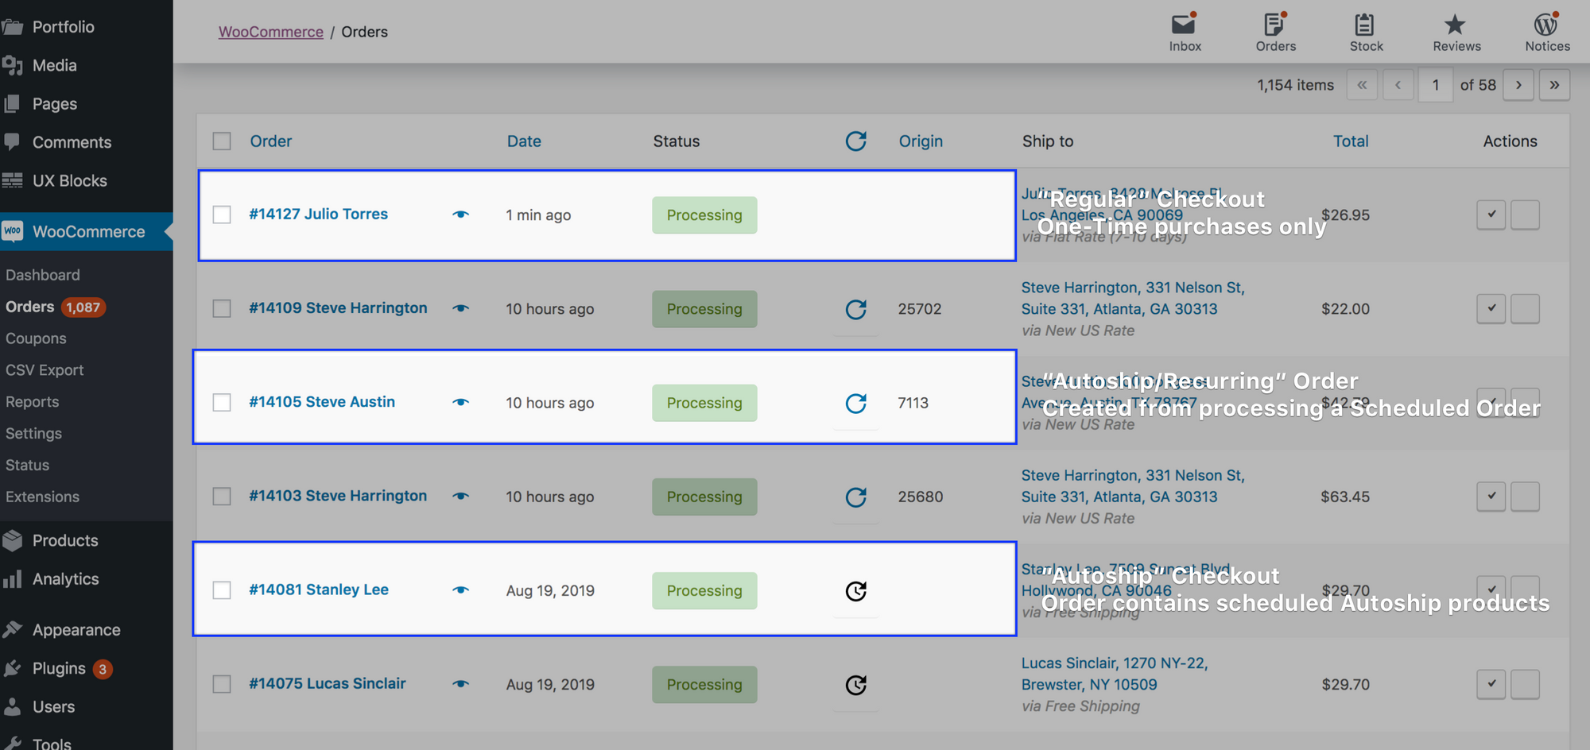
Task: Preview order #14081 with the eye icon
Action: coord(460,590)
